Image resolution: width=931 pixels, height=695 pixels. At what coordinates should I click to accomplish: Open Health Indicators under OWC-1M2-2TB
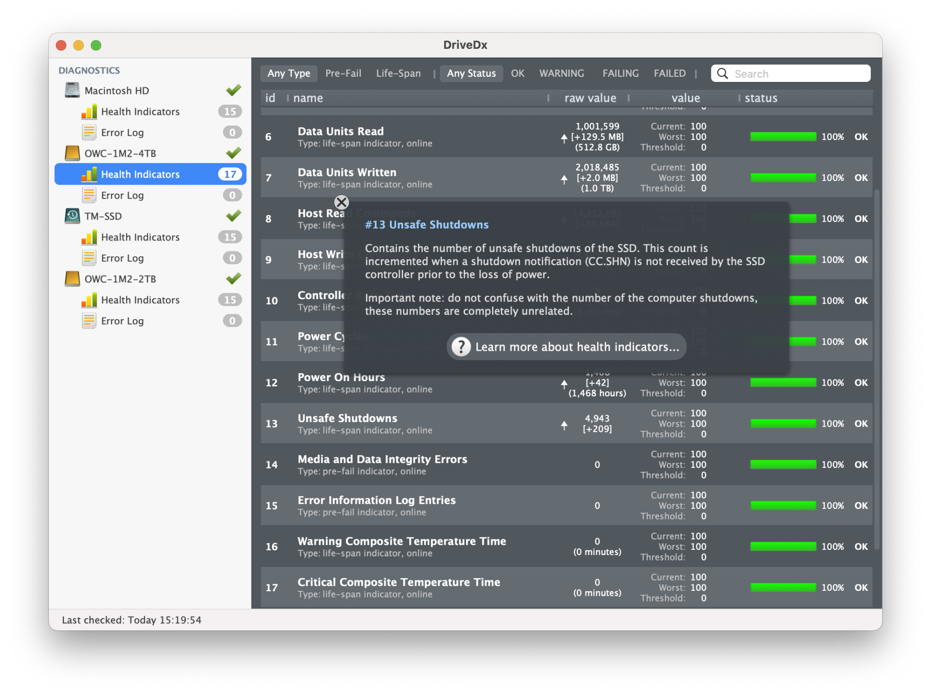click(140, 300)
